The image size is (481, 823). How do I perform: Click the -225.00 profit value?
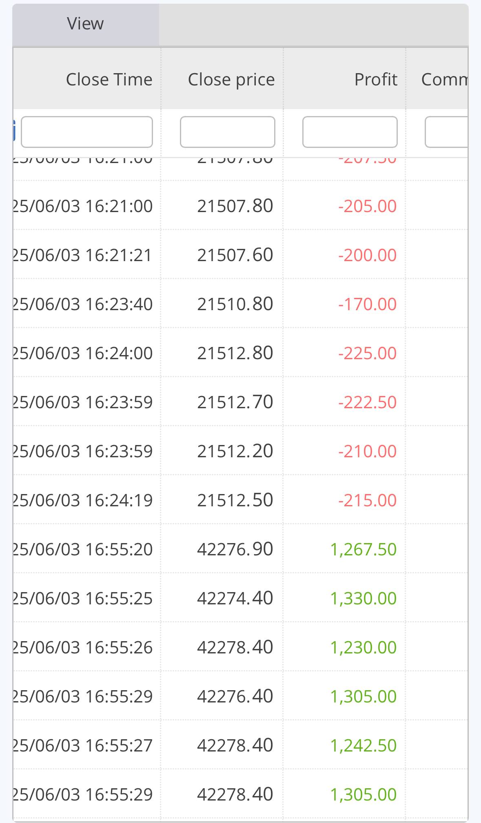click(x=367, y=353)
